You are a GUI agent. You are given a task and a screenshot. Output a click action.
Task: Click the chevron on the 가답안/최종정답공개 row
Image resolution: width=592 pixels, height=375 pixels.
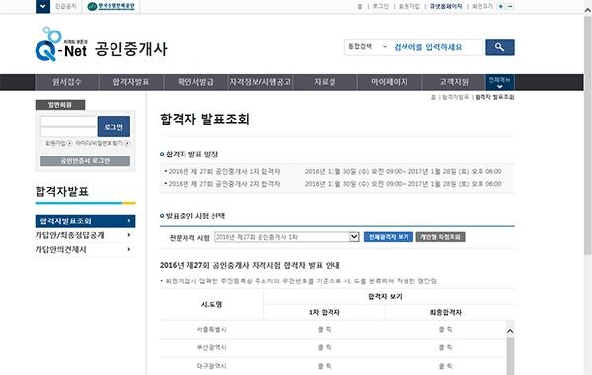[x=129, y=235]
